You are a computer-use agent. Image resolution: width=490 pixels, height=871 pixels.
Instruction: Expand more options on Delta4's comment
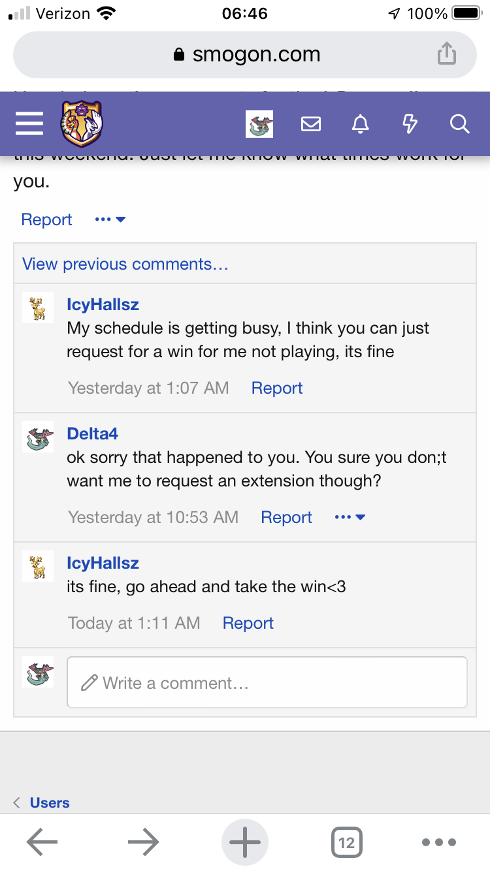350,517
